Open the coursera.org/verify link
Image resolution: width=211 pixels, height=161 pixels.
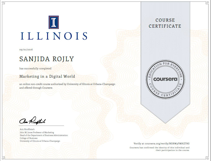coord(167,144)
